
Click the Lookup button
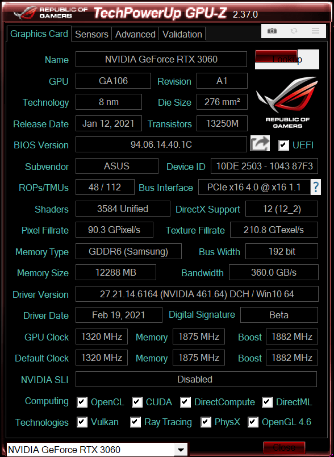pos(287,59)
